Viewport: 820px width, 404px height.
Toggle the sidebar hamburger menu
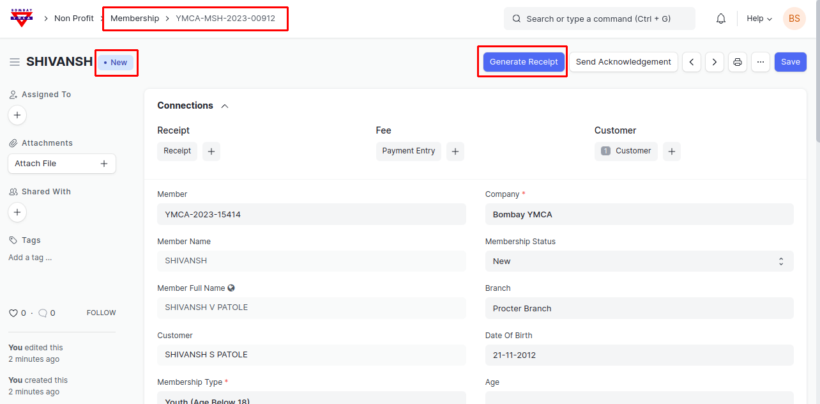(x=14, y=62)
